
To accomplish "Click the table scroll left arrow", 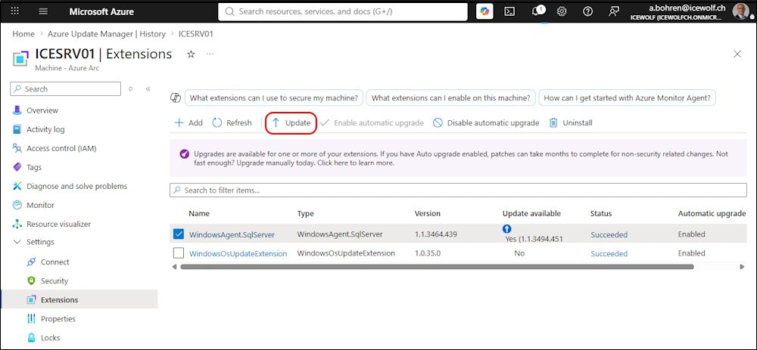I will point(174,267).
